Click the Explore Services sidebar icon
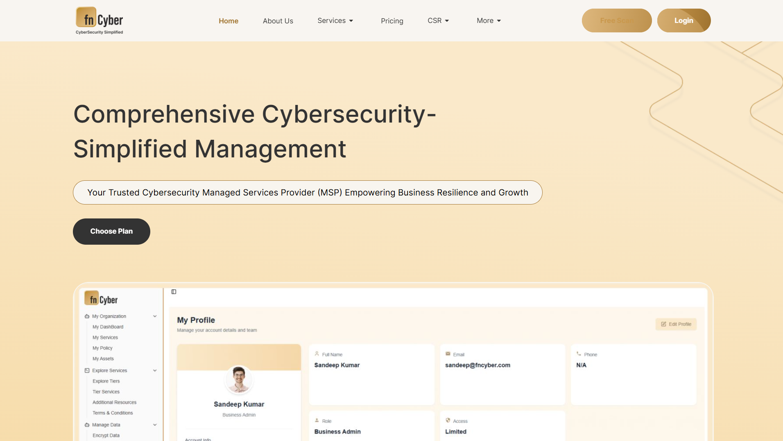The width and height of the screenshot is (783, 441). point(87,371)
